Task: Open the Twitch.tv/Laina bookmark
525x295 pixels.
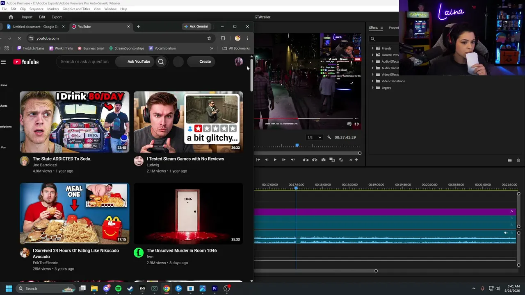Action: pos(31,48)
